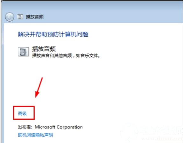Select the bold 播放音频 heading in content

pos(44,49)
